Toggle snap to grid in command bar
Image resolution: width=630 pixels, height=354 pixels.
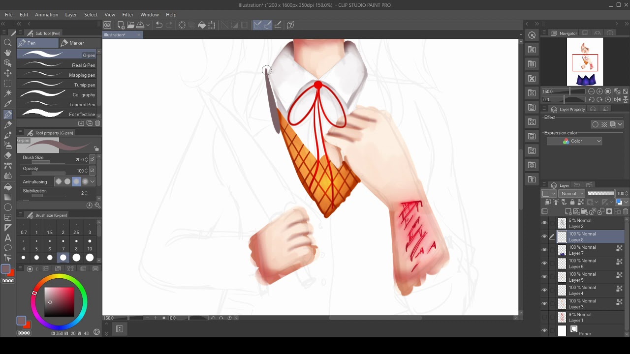click(x=278, y=25)
